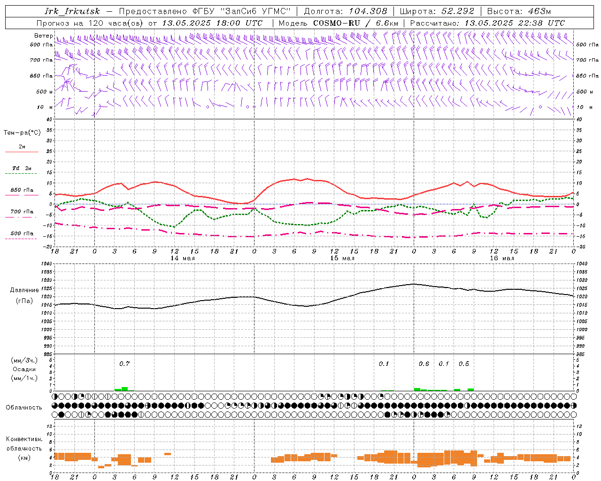
Task: Click the '0.6' precipitation amount value
Action: click(x=424, y=364)
